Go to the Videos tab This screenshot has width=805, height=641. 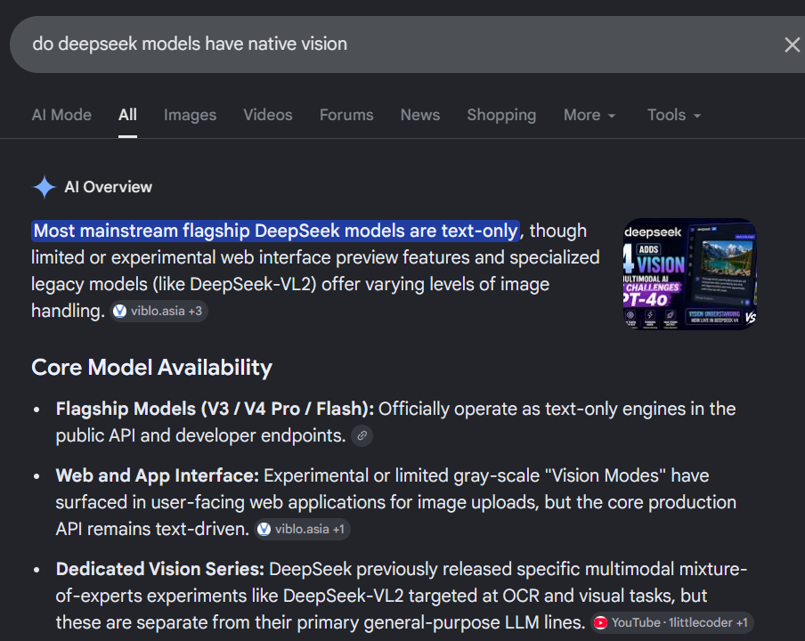point(268,115)
